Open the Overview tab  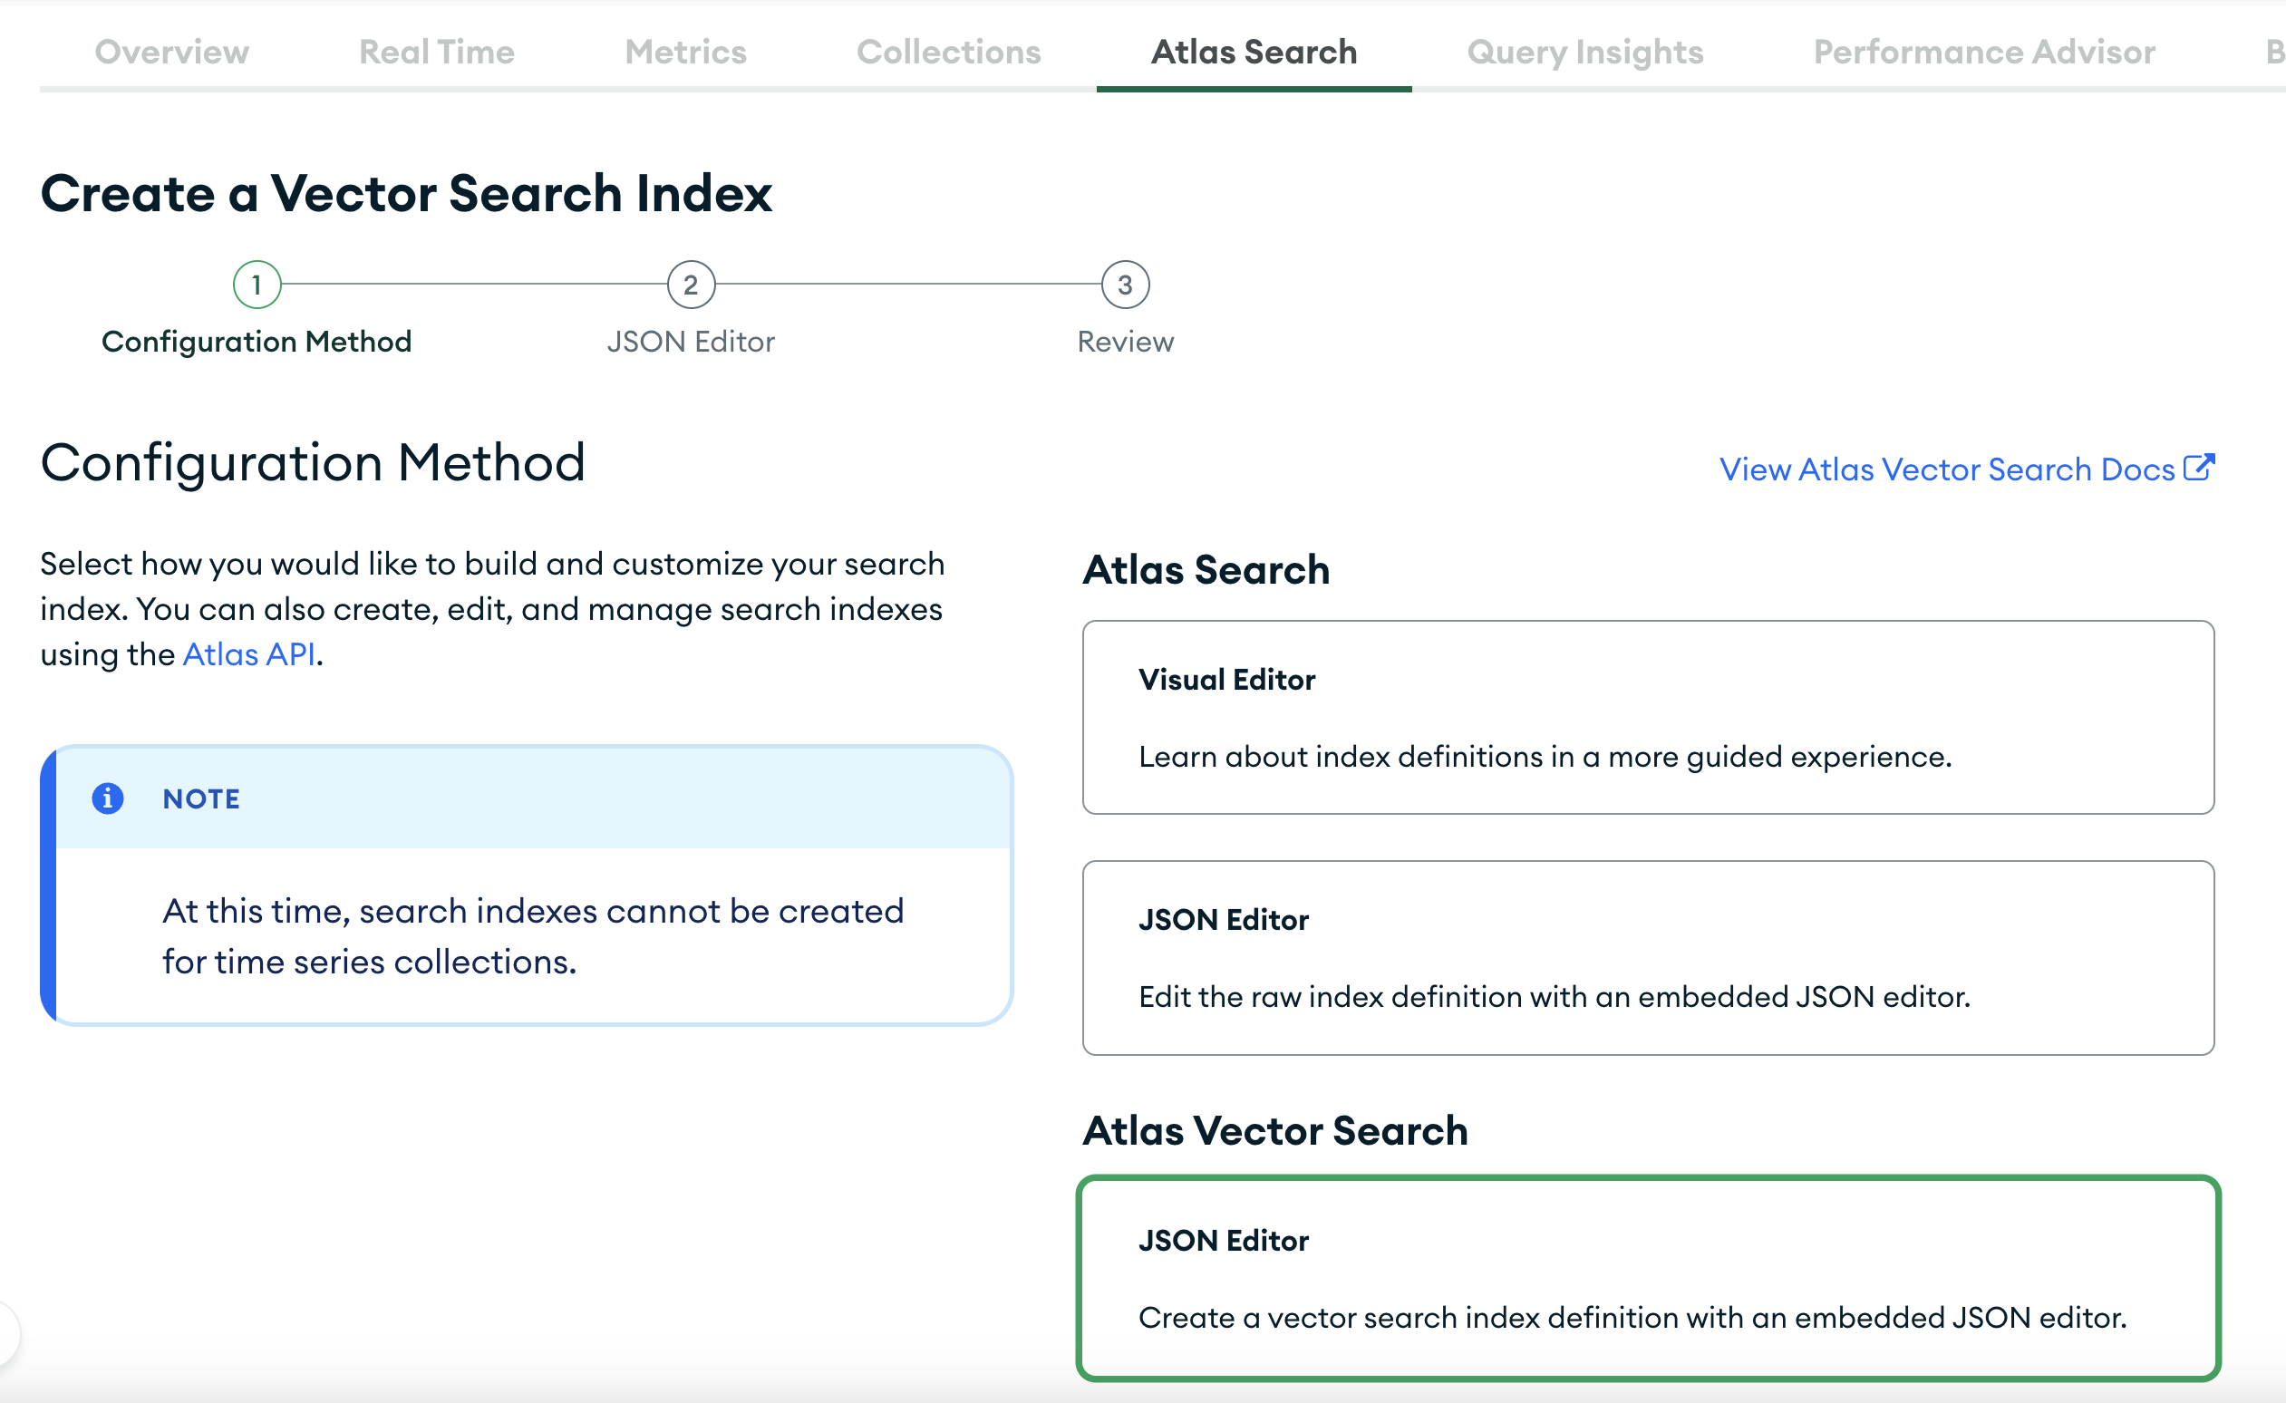(171, 52)
